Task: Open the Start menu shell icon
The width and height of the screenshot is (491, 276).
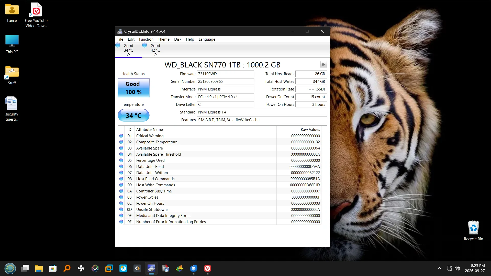Action: [x=10, y=268]
